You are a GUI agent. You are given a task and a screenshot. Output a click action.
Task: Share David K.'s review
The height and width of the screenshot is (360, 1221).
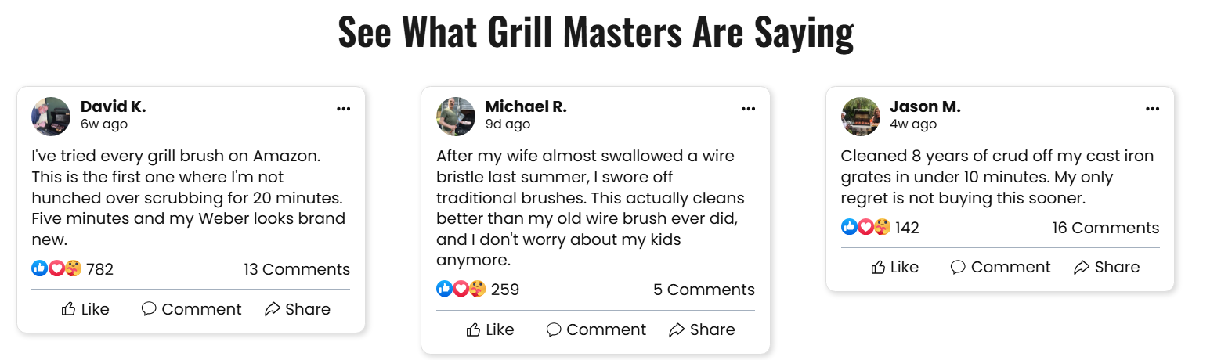(x=298, y=309)
